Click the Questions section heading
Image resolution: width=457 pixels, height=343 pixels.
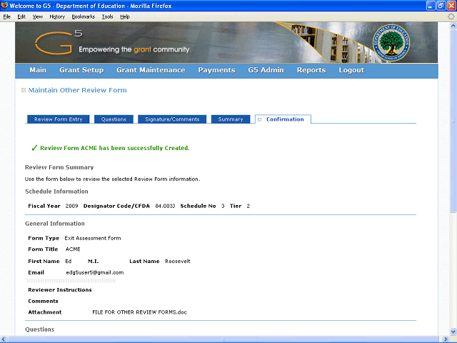(x=40, y=329)
